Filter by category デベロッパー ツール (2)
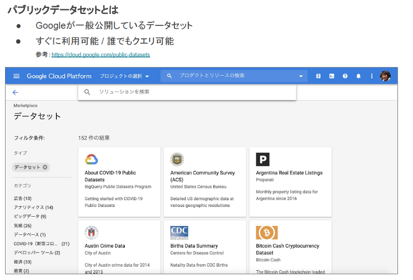 coord(37,253)
